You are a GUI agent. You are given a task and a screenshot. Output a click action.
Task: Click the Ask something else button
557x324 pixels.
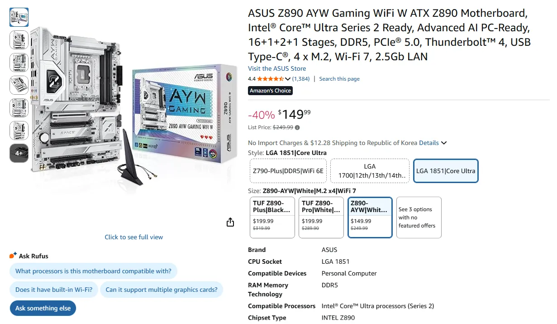point(43,308)
